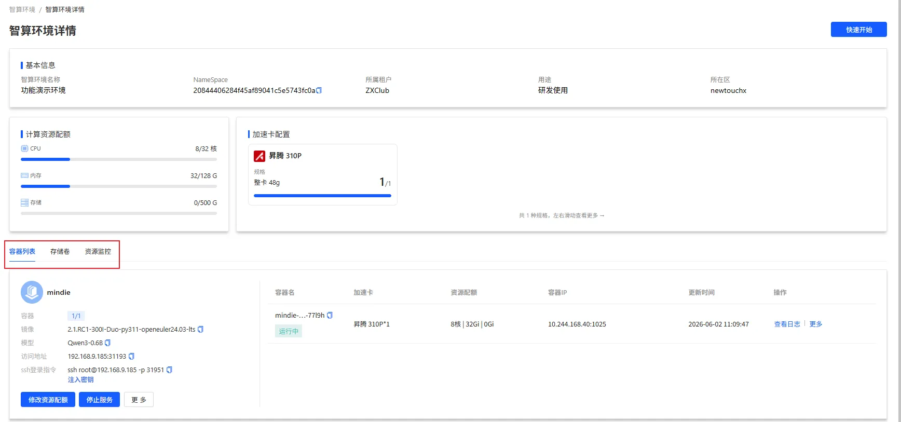Select the 昇腾 310P accelerator card

coord(322,174)
